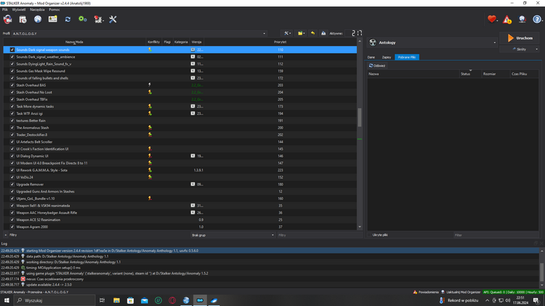
Task: Uncheck Stash Overhaul BAS mod
Action: click(12, 85)
